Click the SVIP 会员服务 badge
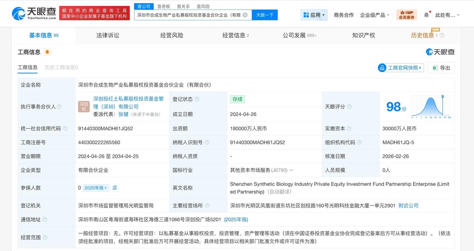 tap(406, 14)
